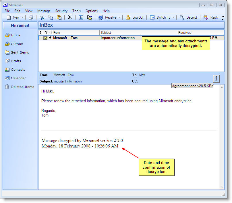Sort by the message status page column
Screen dimensions: 232x203
[45, 32]
